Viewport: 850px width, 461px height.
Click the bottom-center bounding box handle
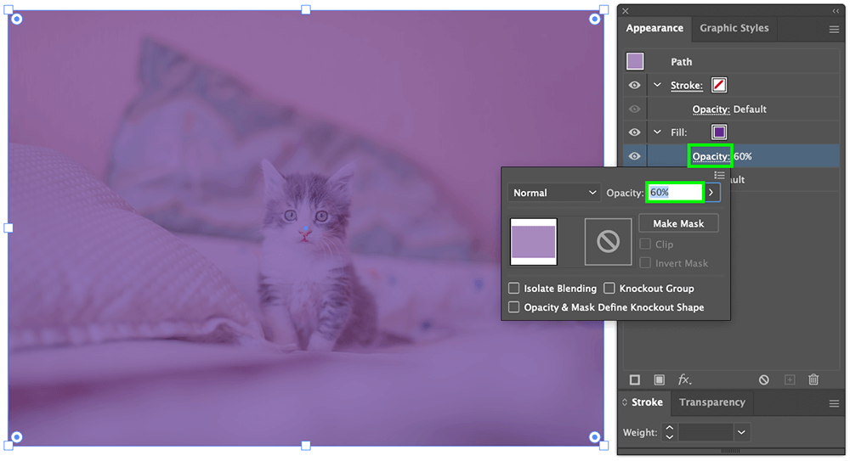tap(306, 445)
